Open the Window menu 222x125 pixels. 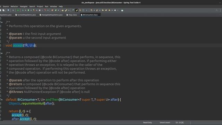tap(53, 7)
